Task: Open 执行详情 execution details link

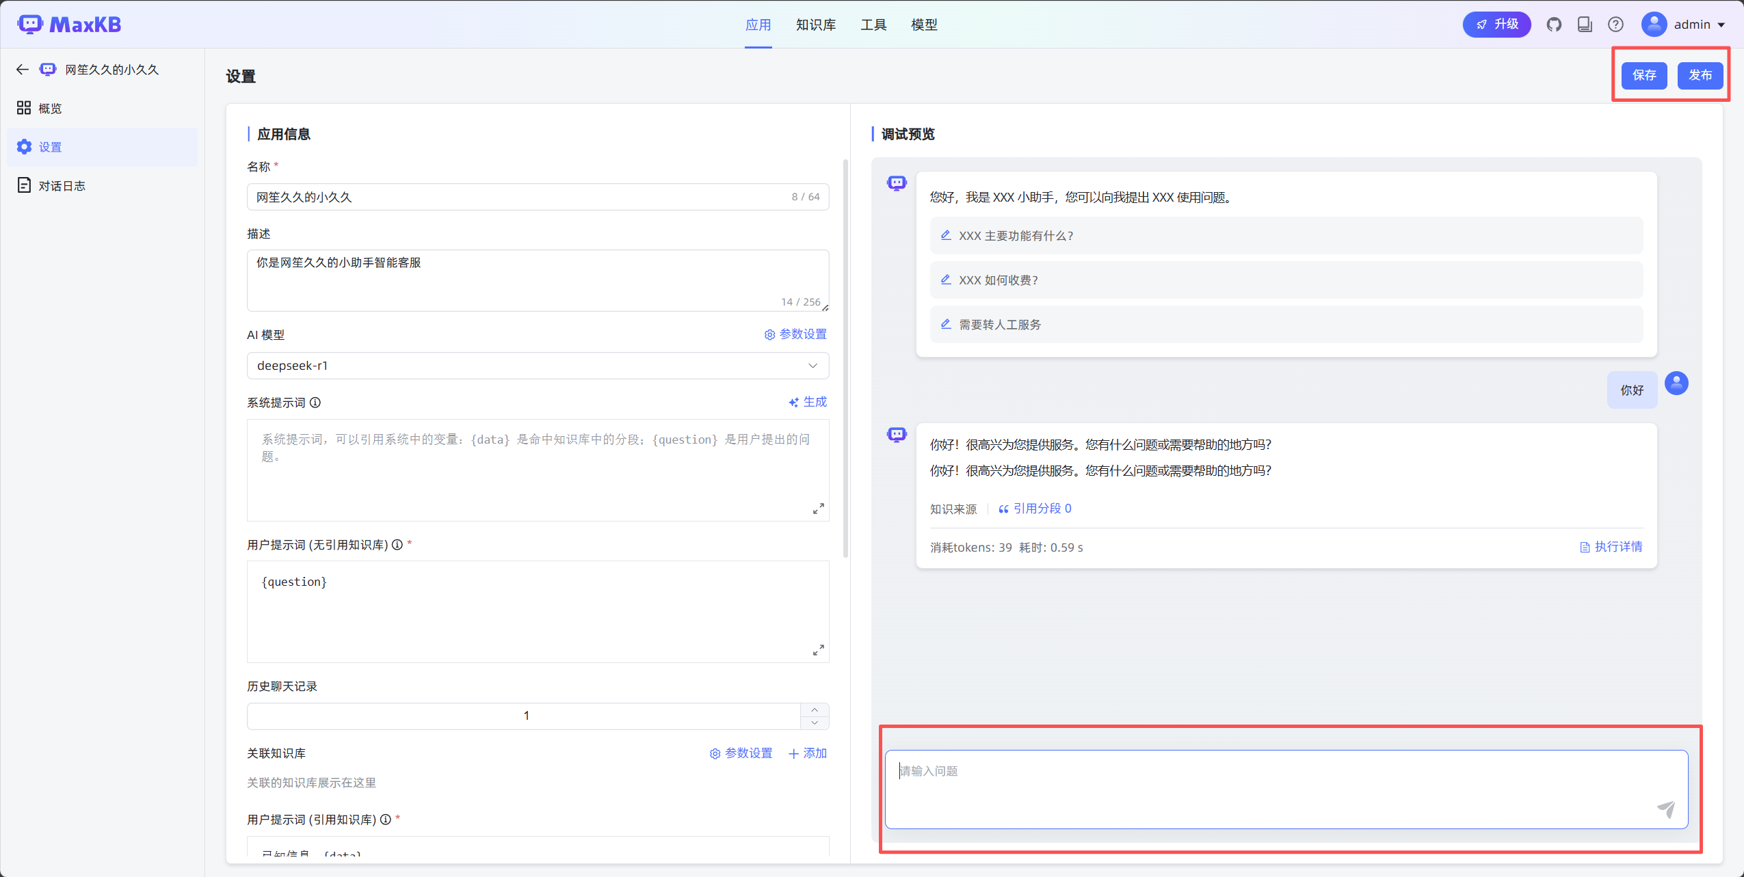Action: tap(1611, 547)
